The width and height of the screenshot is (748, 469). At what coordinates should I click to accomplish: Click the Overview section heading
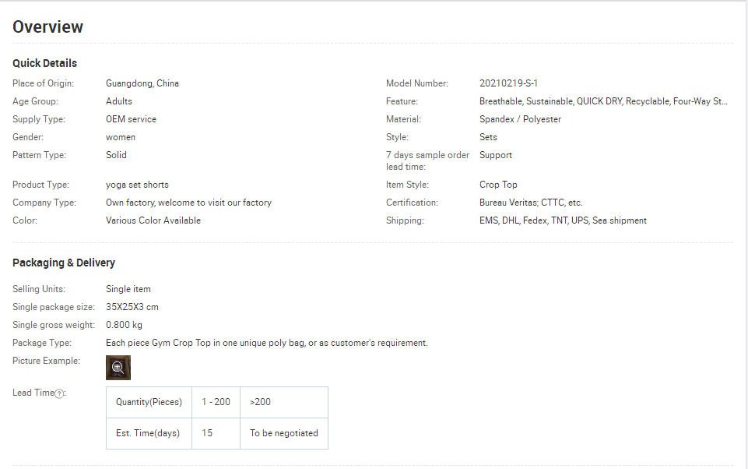click(47, 26)
